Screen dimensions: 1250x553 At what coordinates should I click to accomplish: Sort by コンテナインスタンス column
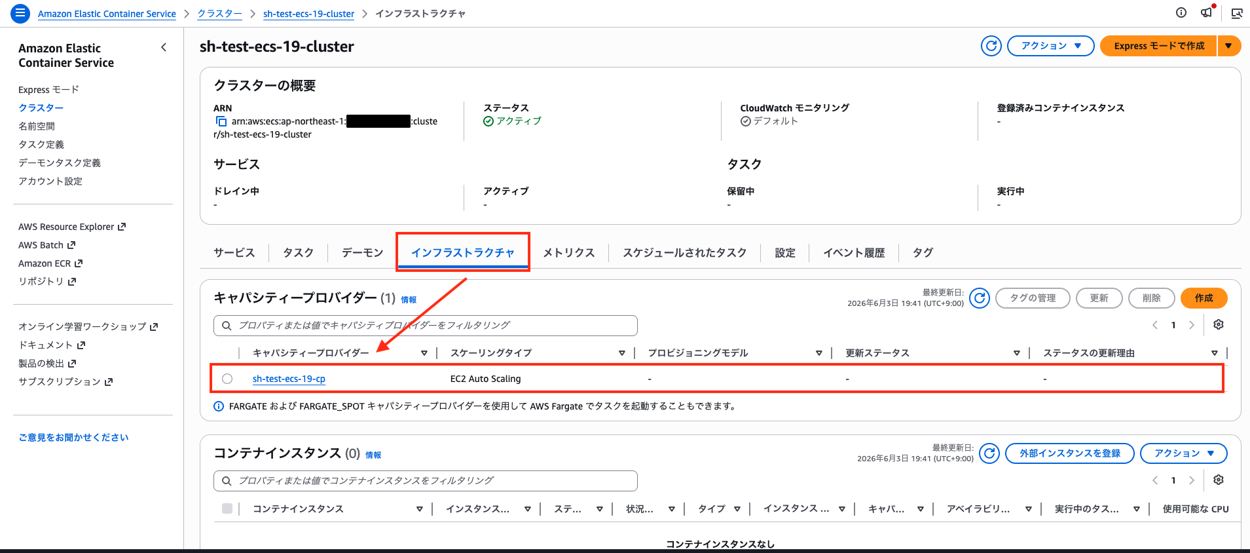click(420, 509)
